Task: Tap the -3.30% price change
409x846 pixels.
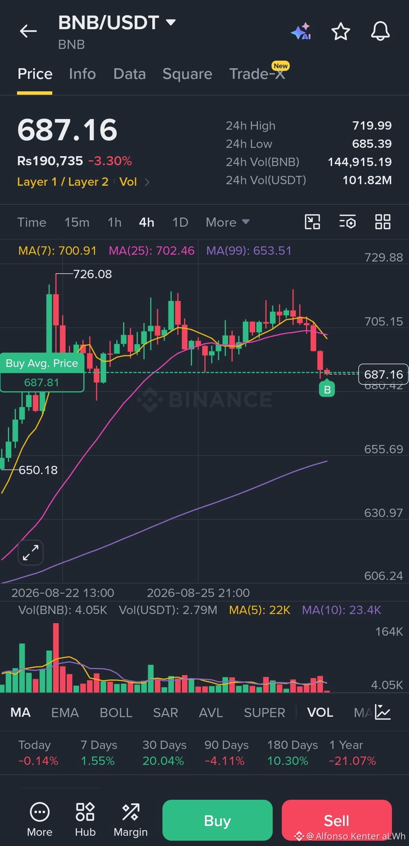Action: click(110, 161)
